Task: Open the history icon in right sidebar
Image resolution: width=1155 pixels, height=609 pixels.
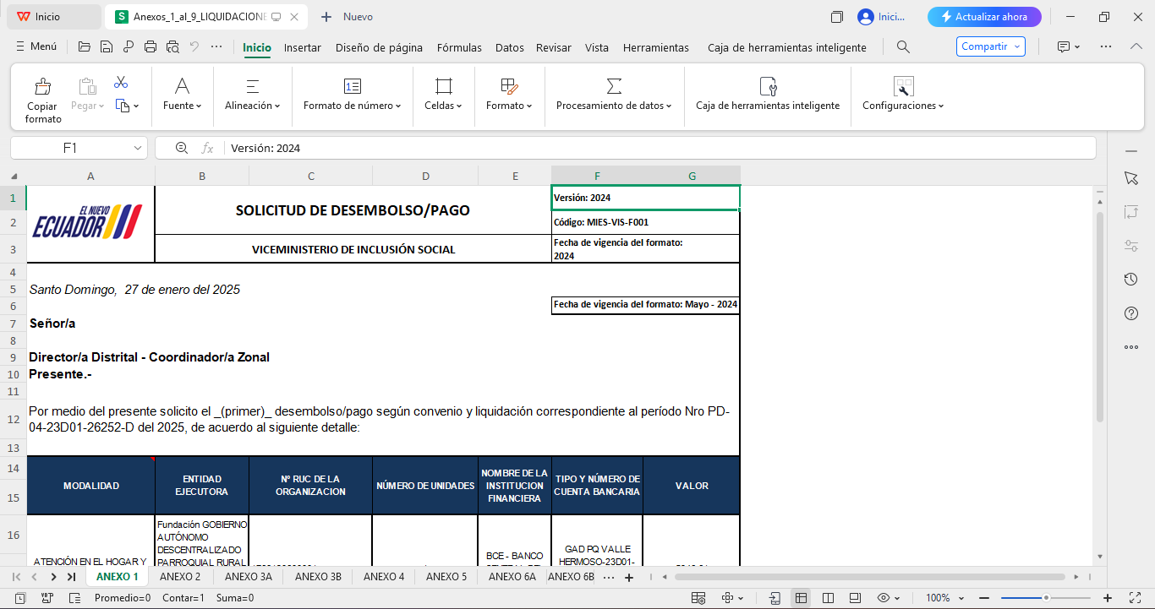Action: pos(1131,280)
